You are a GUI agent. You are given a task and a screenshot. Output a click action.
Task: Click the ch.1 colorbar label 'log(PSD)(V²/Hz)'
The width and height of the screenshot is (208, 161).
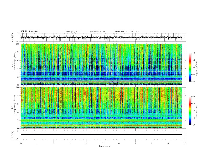pyautogui.click(x=196, y=69)
